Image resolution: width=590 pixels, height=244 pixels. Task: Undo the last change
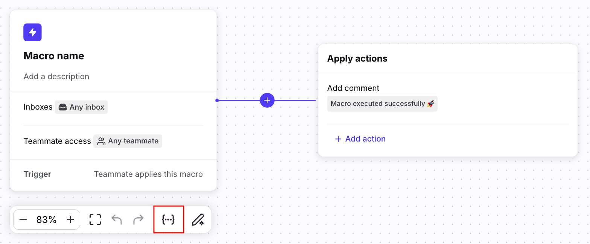point(117,220)
